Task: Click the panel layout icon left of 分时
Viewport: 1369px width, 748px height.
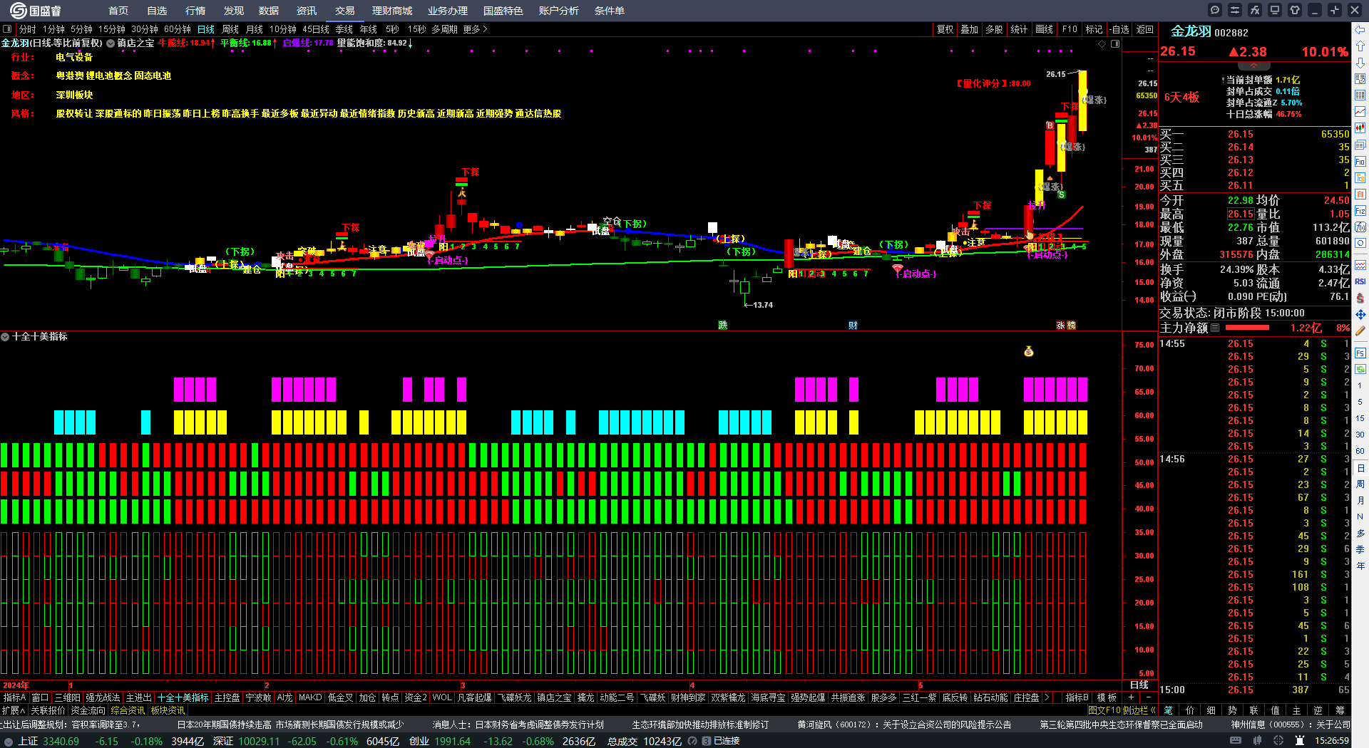Action: 7,29
